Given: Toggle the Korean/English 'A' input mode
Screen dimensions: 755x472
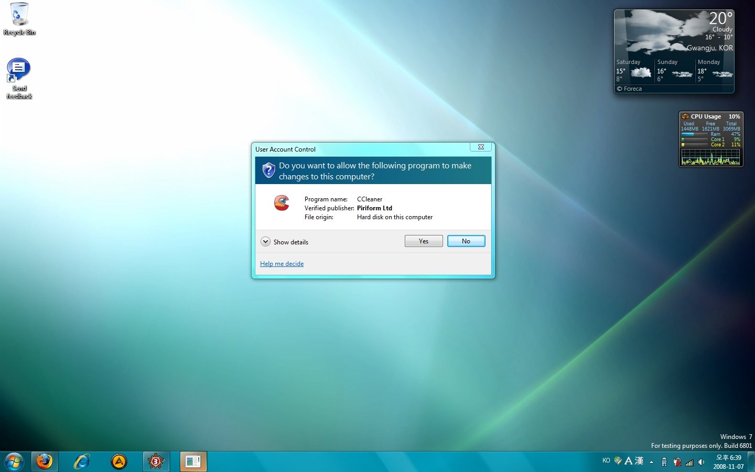Looking at the screenshot, I should coord(628,461).
